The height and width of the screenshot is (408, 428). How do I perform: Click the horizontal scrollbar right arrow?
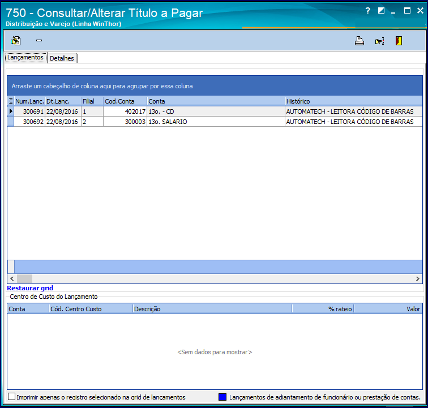tap(418, 278)
